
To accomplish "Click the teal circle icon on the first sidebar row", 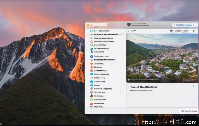I will [x=91, y=31].
